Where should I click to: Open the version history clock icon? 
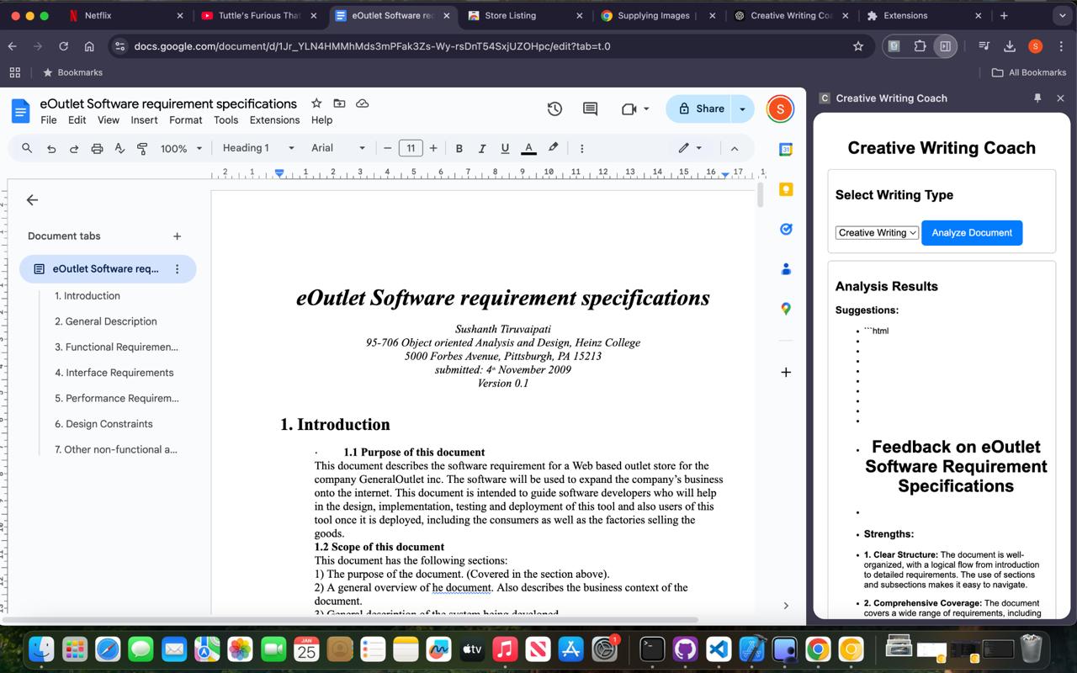click(x=554, y=109)
